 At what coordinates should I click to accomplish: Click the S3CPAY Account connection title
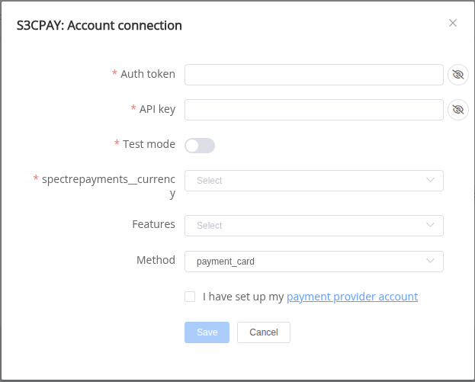point(99,25)
